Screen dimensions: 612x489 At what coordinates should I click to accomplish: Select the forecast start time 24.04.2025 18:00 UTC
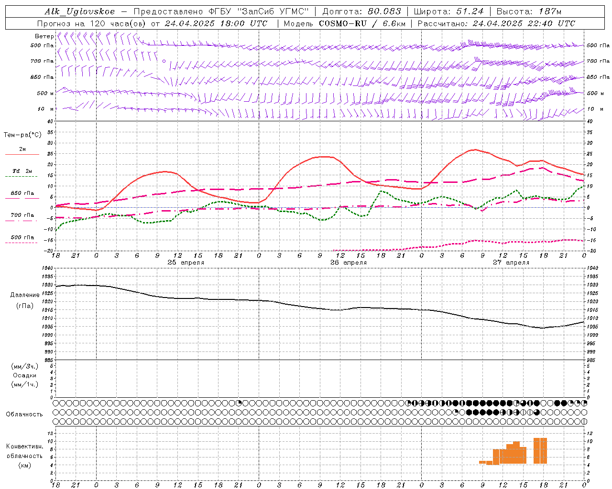tap(216, 23)
